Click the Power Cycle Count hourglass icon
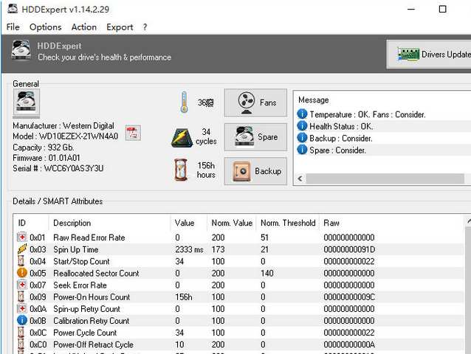 [21, 332]
